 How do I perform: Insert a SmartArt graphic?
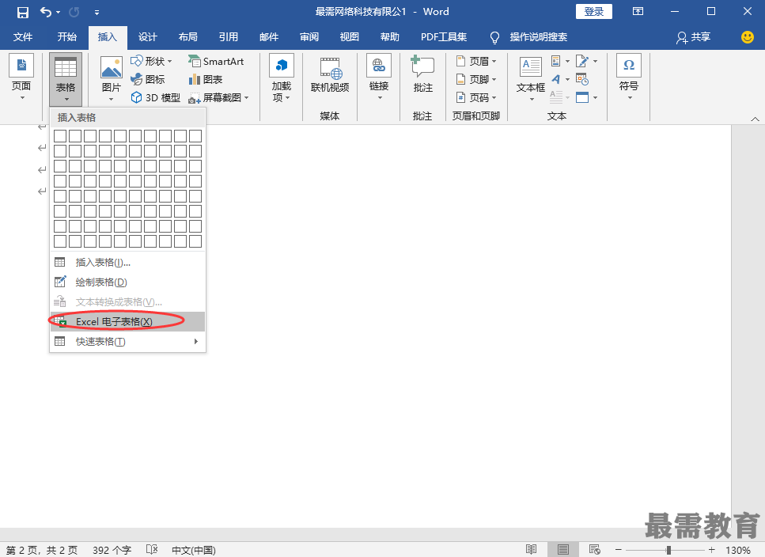tap(216, 62)
